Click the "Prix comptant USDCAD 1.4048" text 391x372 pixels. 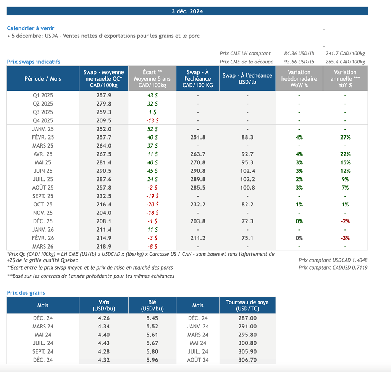(x=333, y=260)
